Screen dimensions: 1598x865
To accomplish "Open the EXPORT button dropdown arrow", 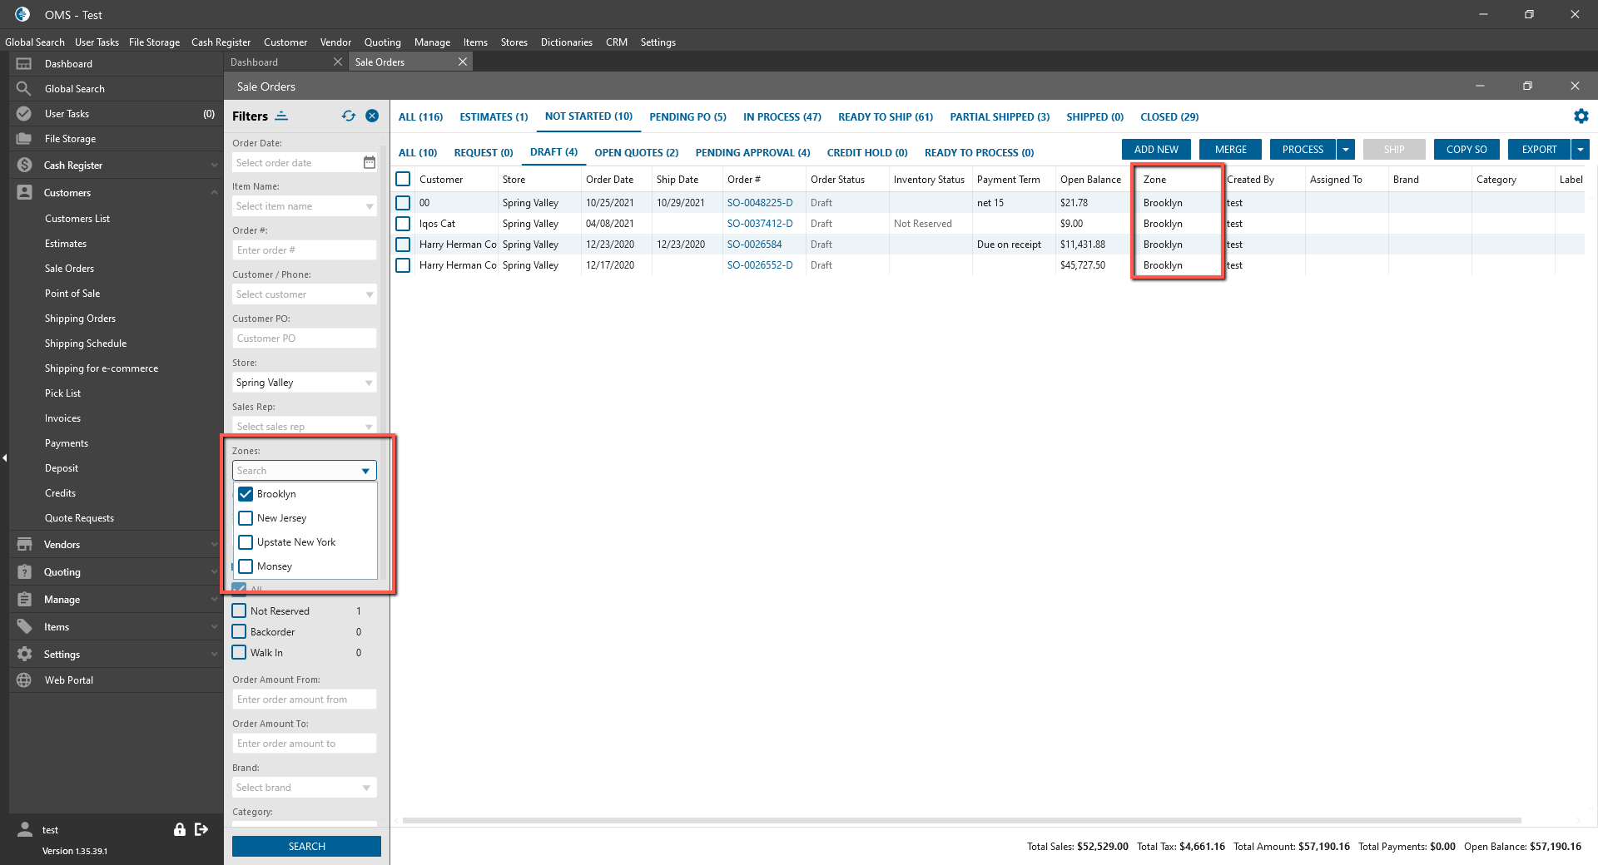I will (x=1581, y=150).
